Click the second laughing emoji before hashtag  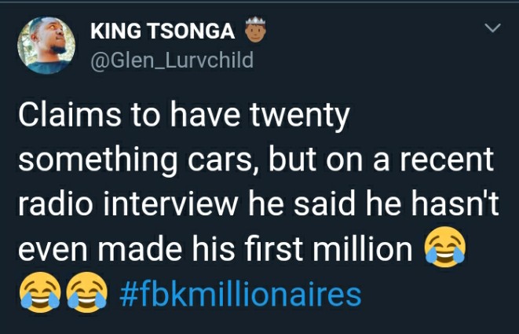(x=87, y=292)
